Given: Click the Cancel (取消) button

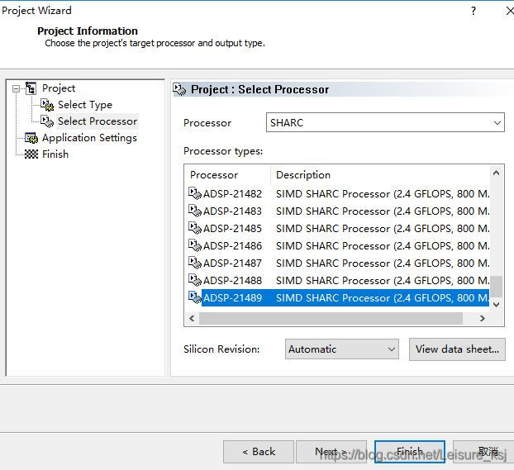Looking at the screenshot, I should click(483, 452).
